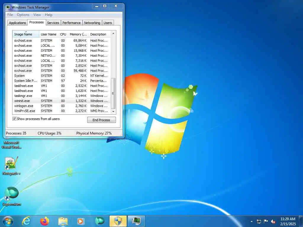Click the network tray icon
303x227 pixels.
tap(259, 221)
